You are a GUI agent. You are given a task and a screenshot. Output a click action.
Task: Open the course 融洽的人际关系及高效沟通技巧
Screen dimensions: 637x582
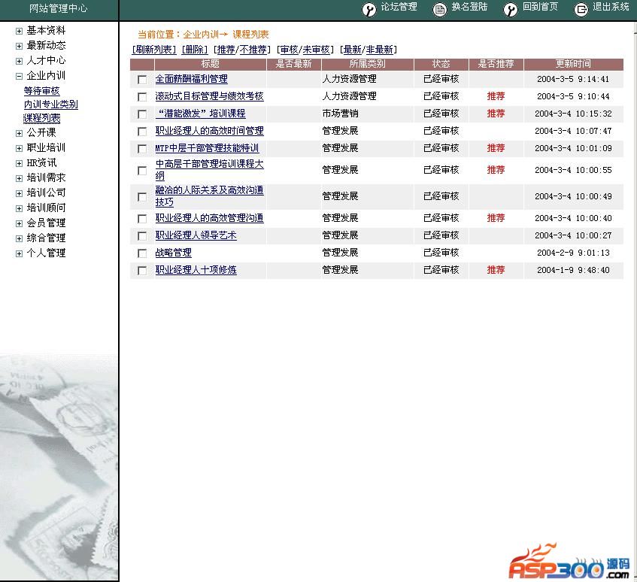[x=210, y=196]
